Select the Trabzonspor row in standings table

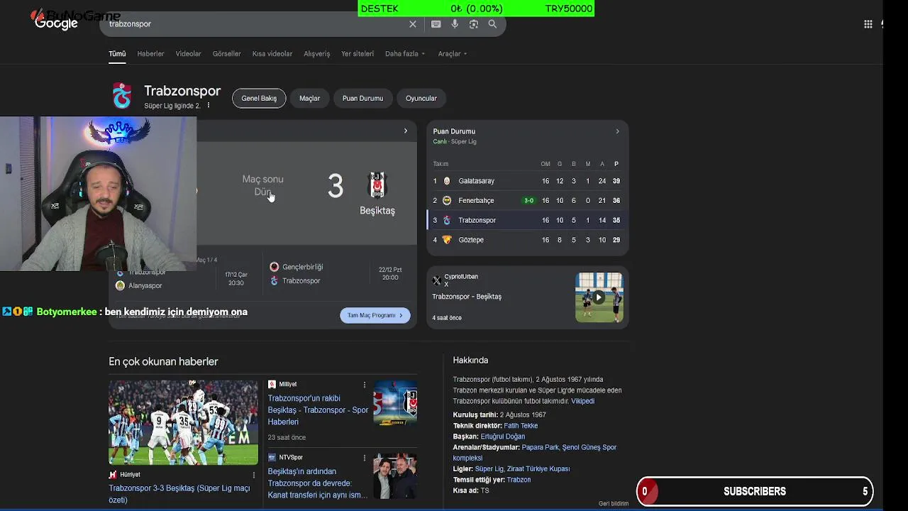528,221
